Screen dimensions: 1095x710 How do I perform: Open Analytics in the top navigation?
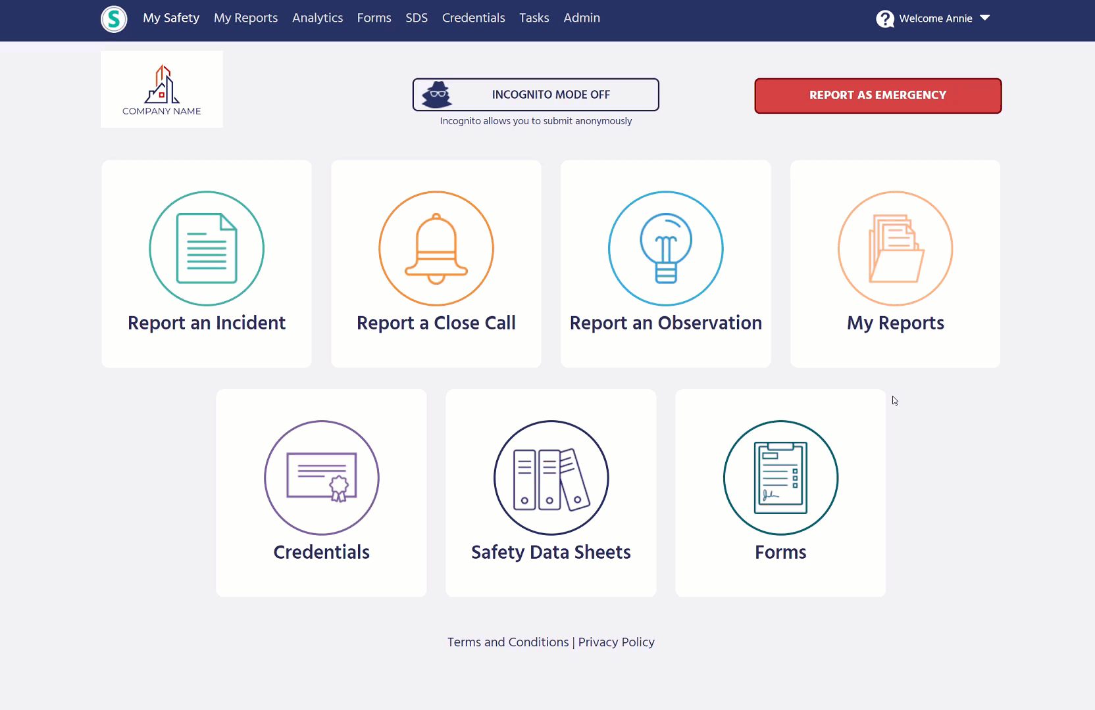coord(317,18)
